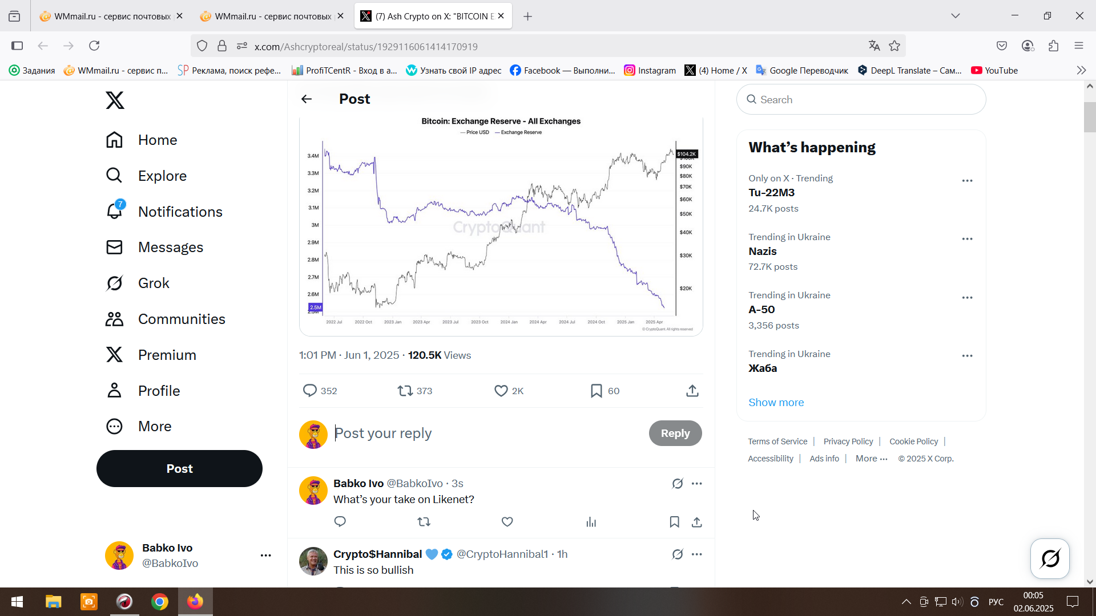Repost the Bitcoin exchange reserve post
The height and width of the screenshot is (616, 1096).
point(415,391)
